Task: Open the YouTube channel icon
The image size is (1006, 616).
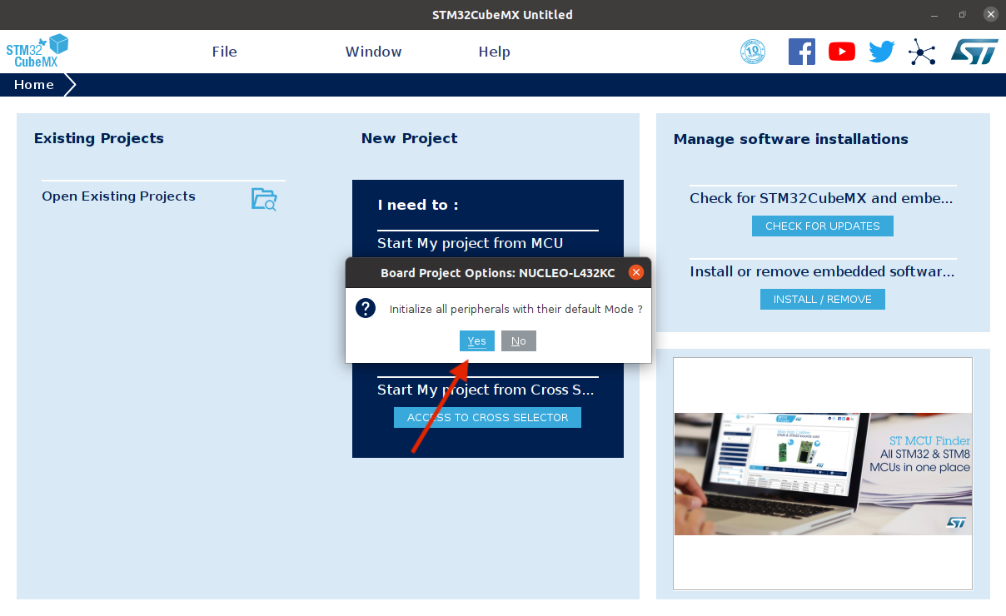Action: [841, 51]
